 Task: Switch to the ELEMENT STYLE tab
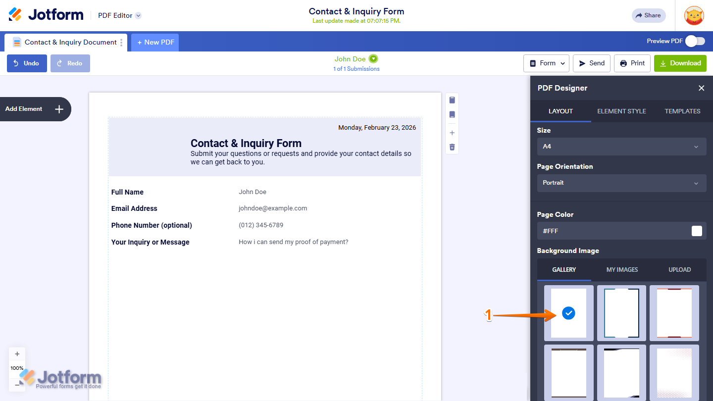pos(621,111)
